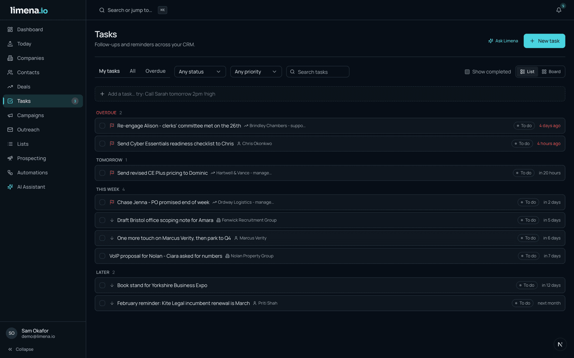Open To do status on February reminder
The height and width of the screenshot is (358, 574).
coord(522,303)
